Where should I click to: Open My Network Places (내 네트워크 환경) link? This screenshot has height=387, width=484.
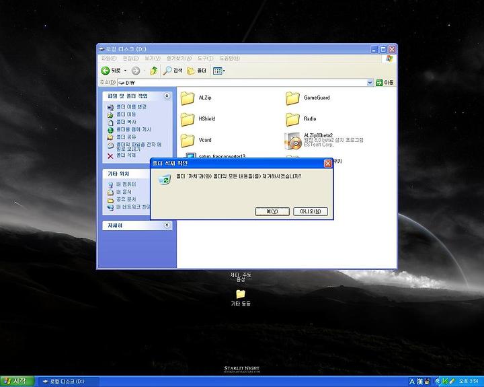(132, 207)
